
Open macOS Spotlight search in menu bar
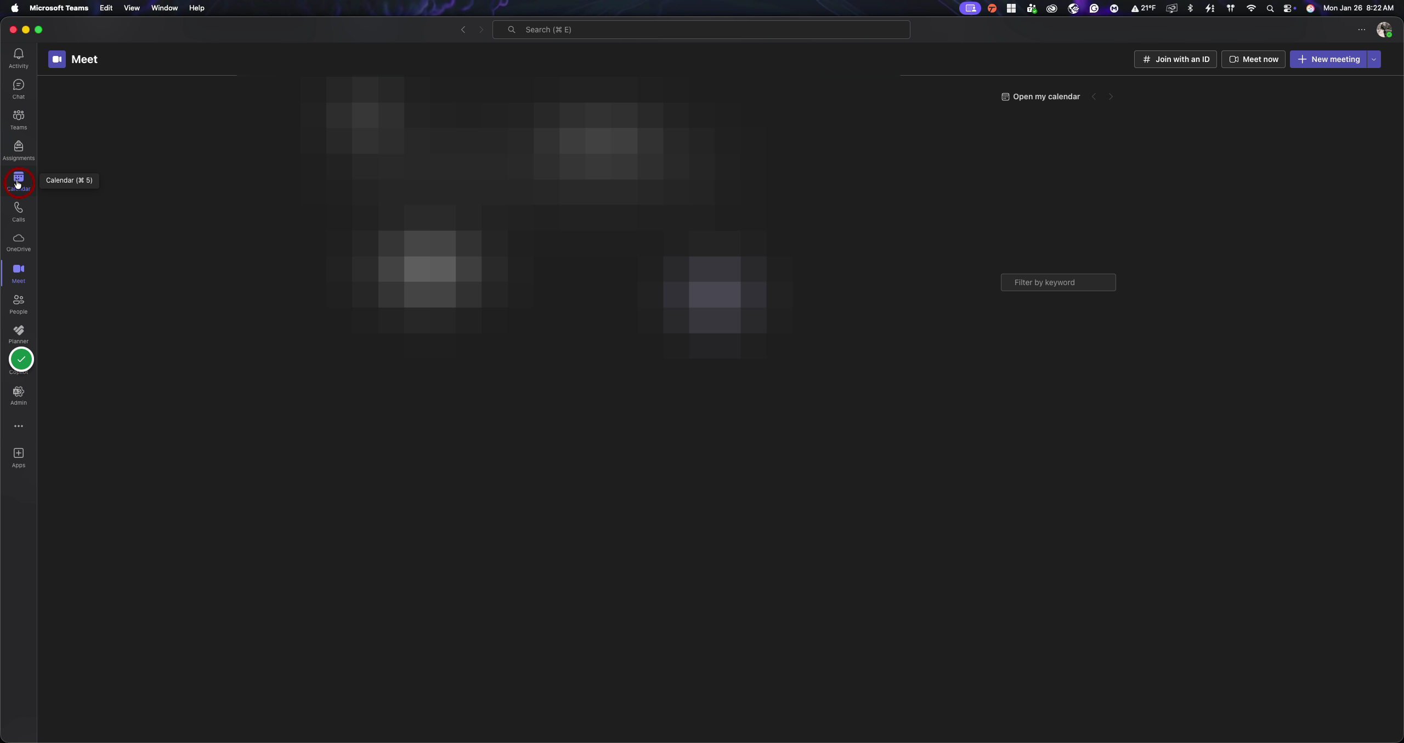coord(1270,8)
